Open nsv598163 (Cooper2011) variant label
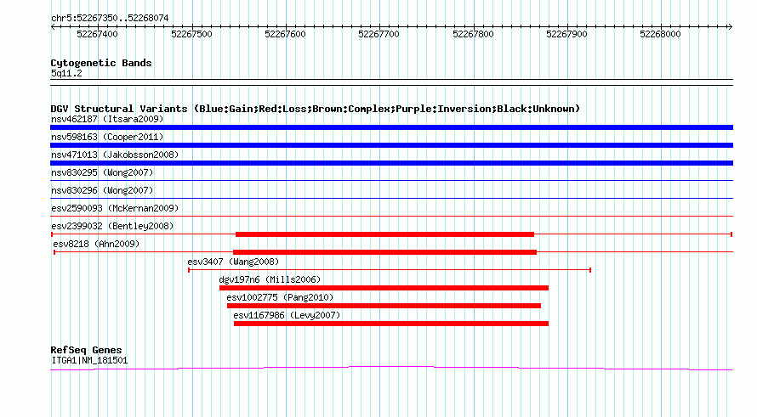The width and height of the screenshot is (757, 417). pos(107,137)
